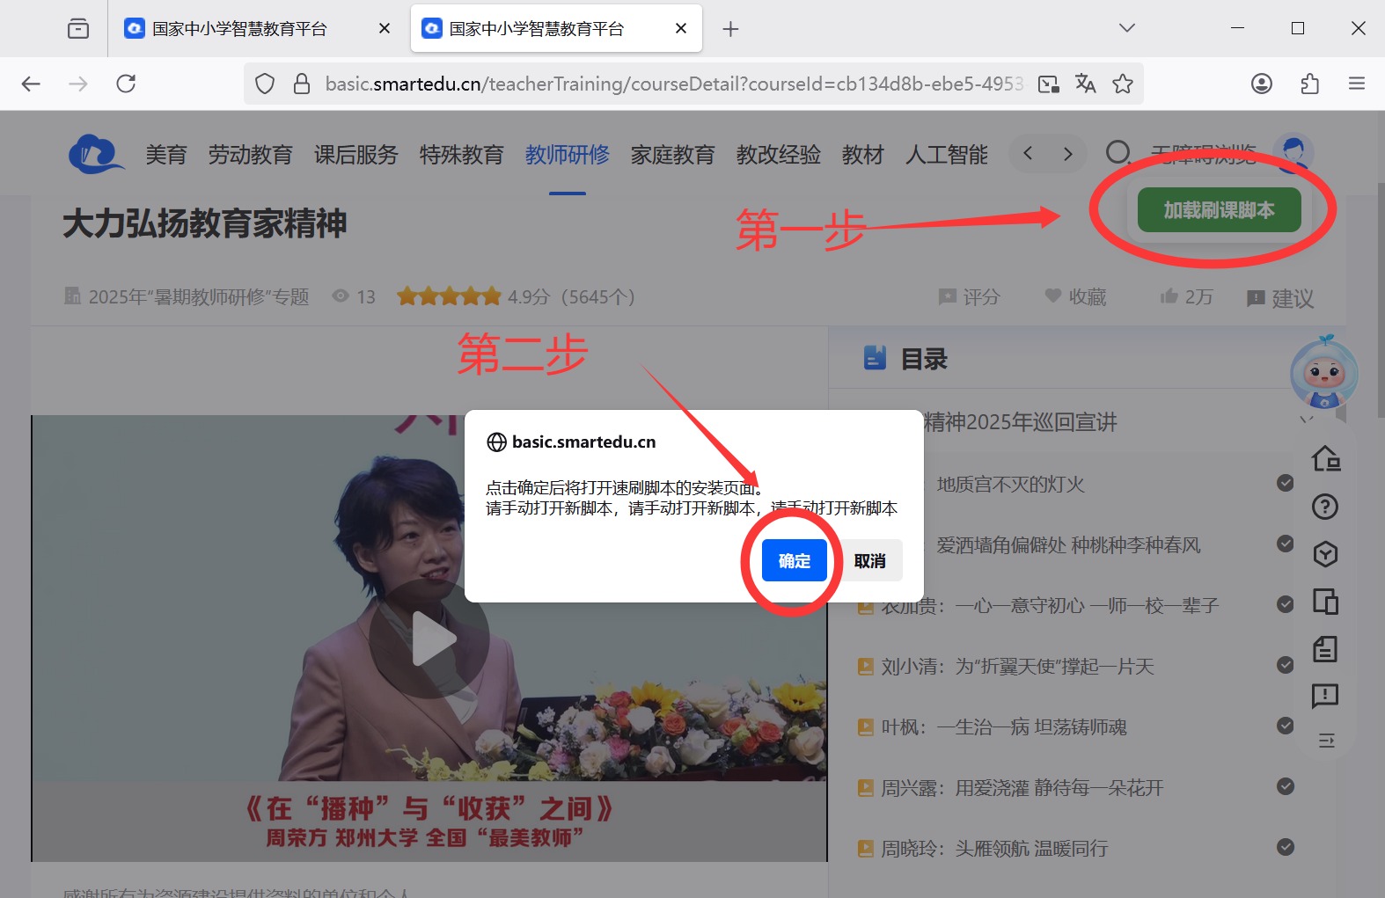Click the shield tracking protection icon
Image resolution: width=1385 pixels, height=898 pixels.
tap(265, 84)
